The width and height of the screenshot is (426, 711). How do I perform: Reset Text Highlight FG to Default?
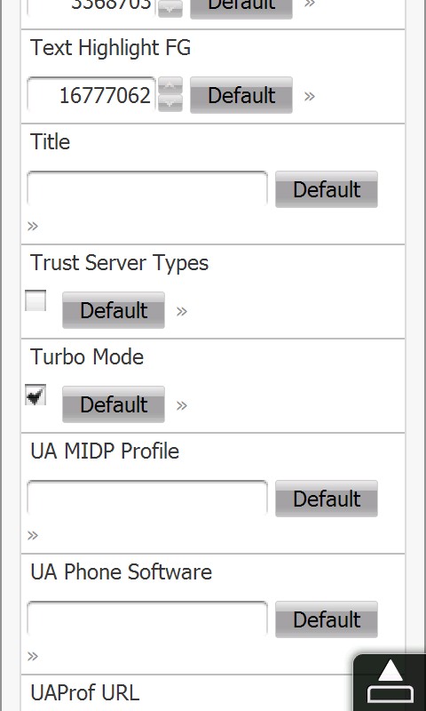tap(241, 95)
